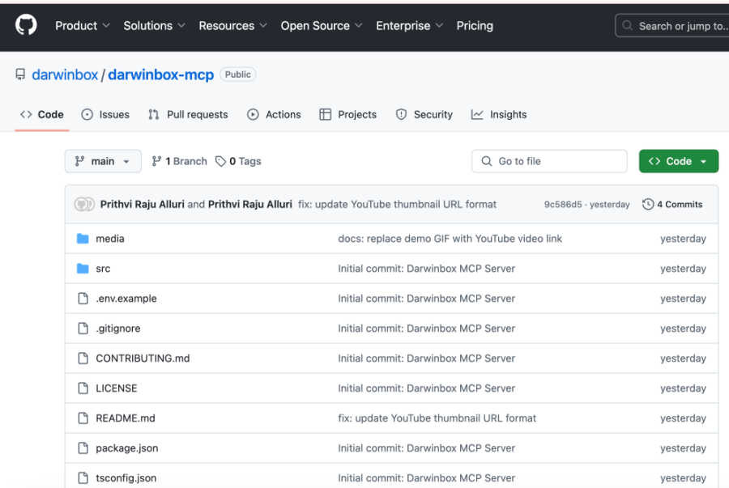Click the file icon for CONTRIBUTING.md

(83, 358)
